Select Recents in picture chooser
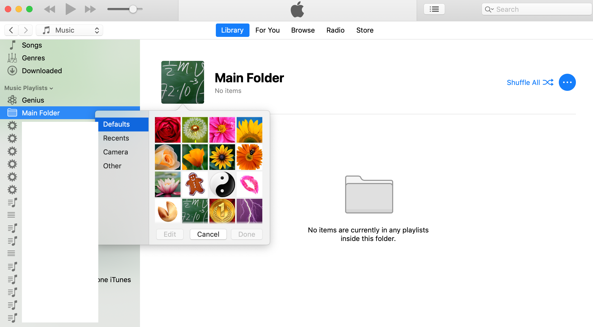593x327 pixels. tap(116, 138)
